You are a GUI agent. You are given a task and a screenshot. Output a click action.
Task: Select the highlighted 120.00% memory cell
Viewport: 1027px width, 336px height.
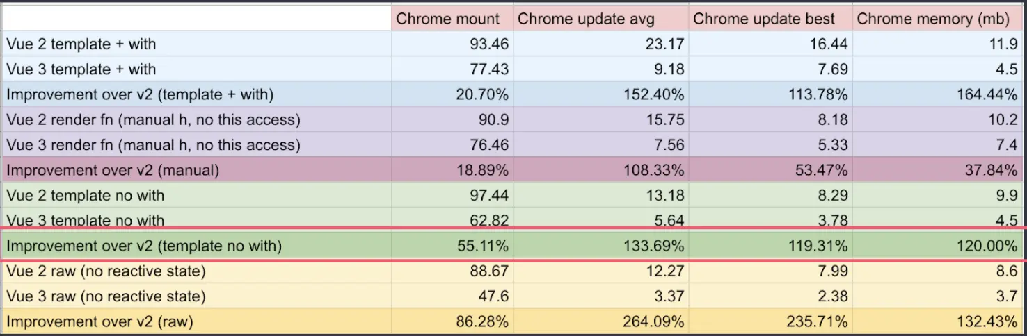coord(939,245)
